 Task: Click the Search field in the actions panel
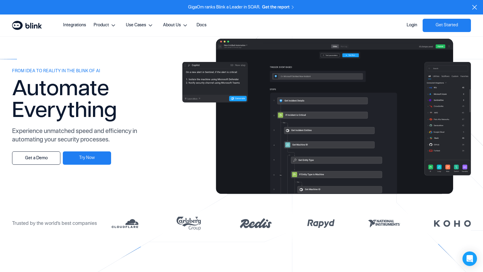pyautogui.click(x=447, y=69)
